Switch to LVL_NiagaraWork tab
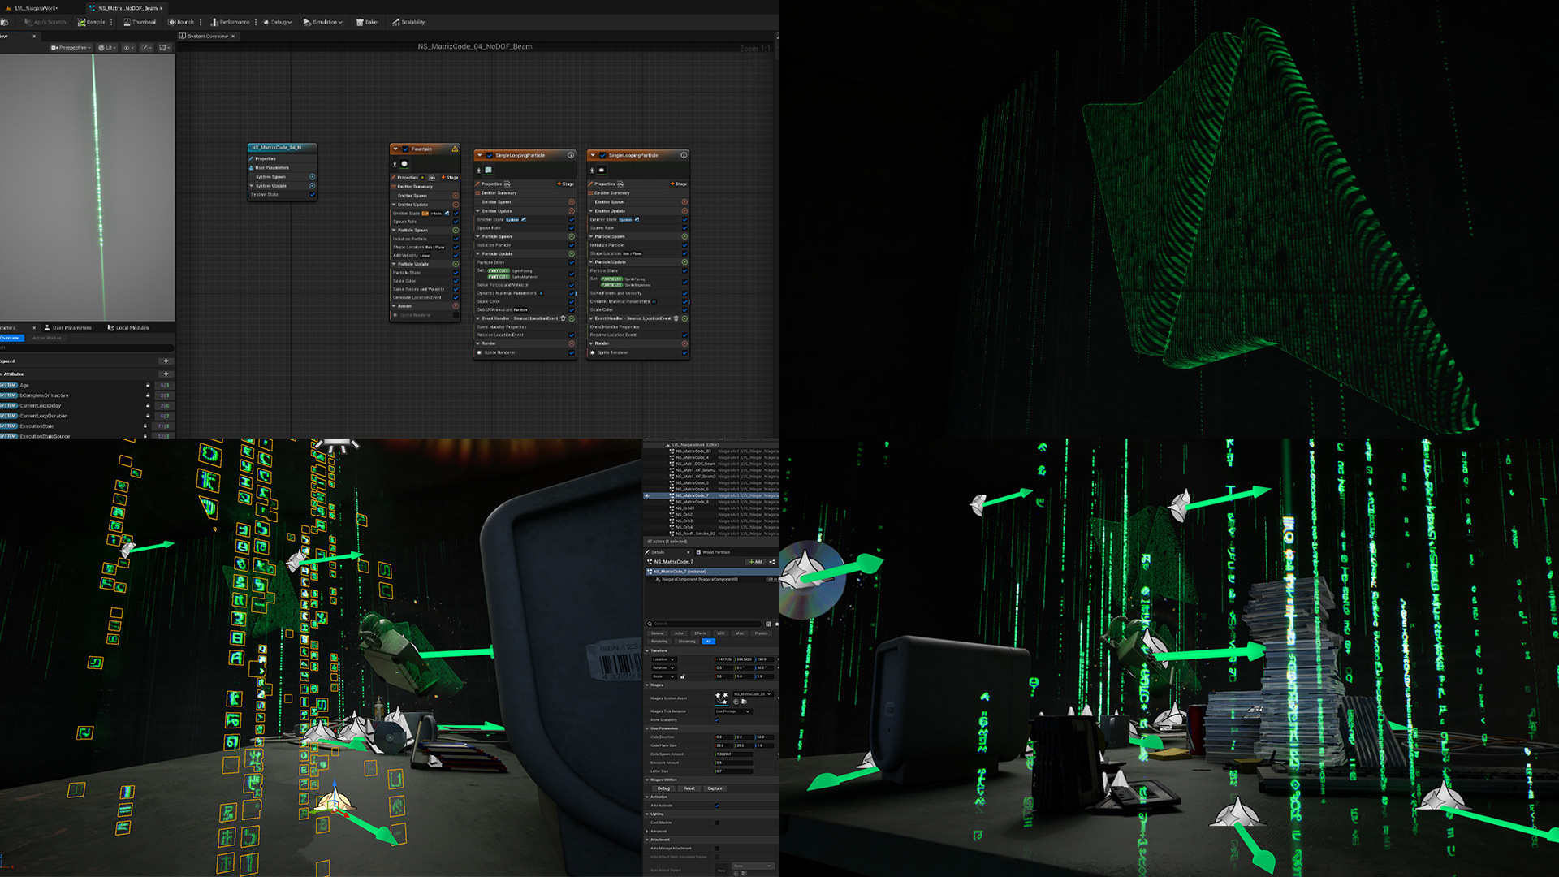The width and height of the screenshot is (1559, 877). tap(36, 8)
